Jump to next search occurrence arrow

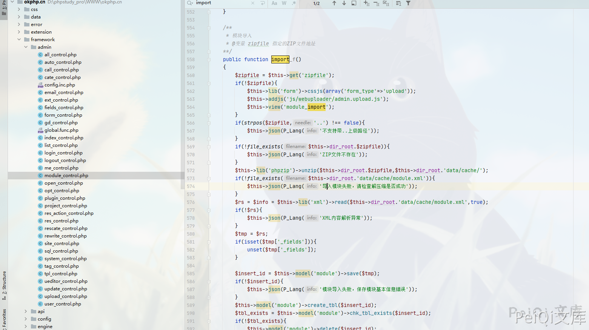click(344, 3)
